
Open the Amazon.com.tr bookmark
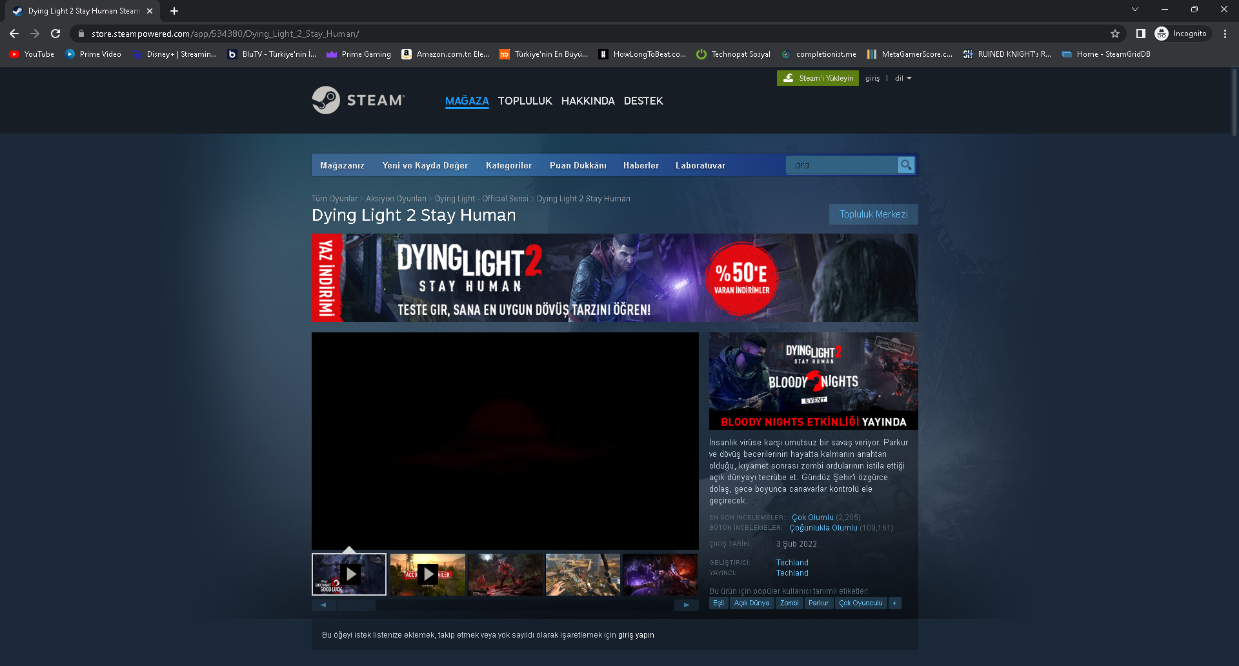[x=445, y=54]
